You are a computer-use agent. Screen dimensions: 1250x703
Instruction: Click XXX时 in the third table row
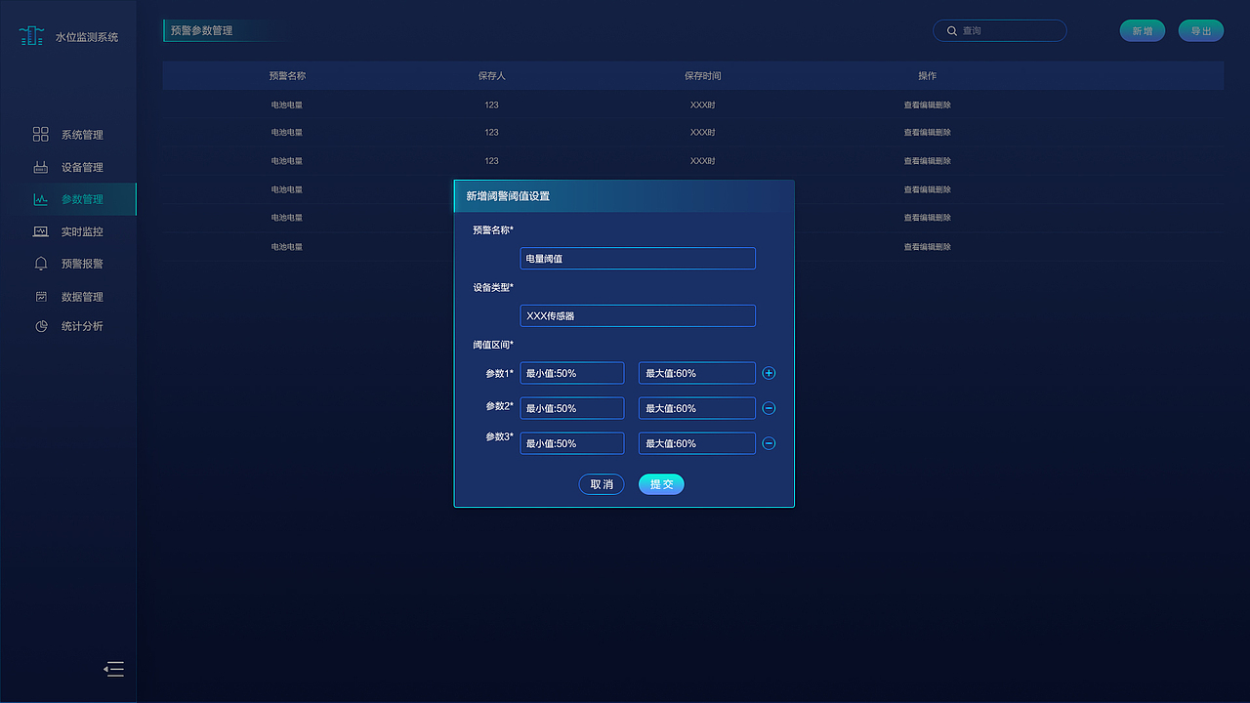click(x=702, y=161)
